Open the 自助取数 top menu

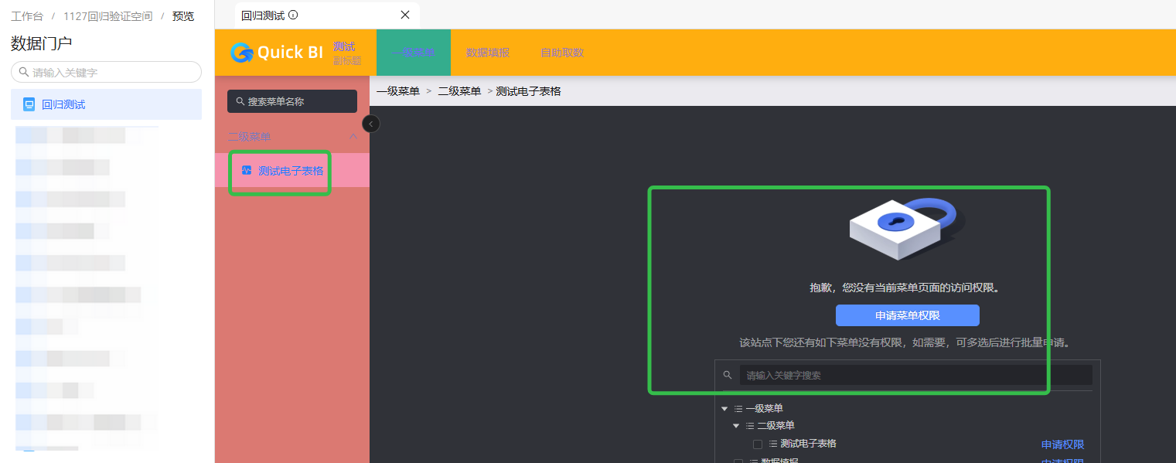(562, 53)
